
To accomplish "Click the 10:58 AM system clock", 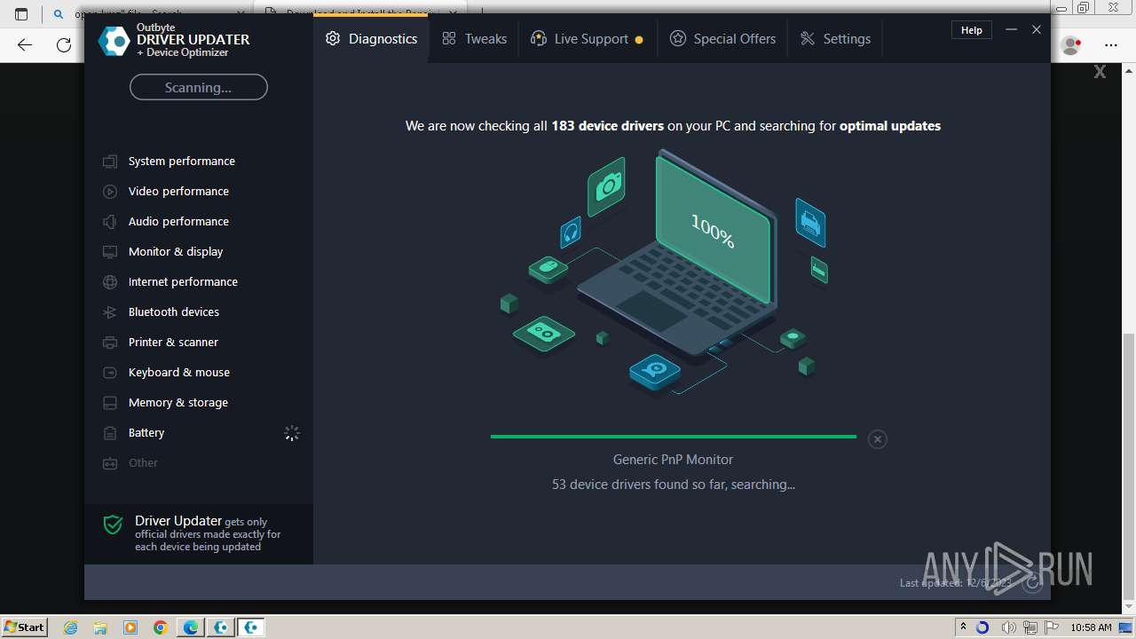I will (x=1091, y=627).
